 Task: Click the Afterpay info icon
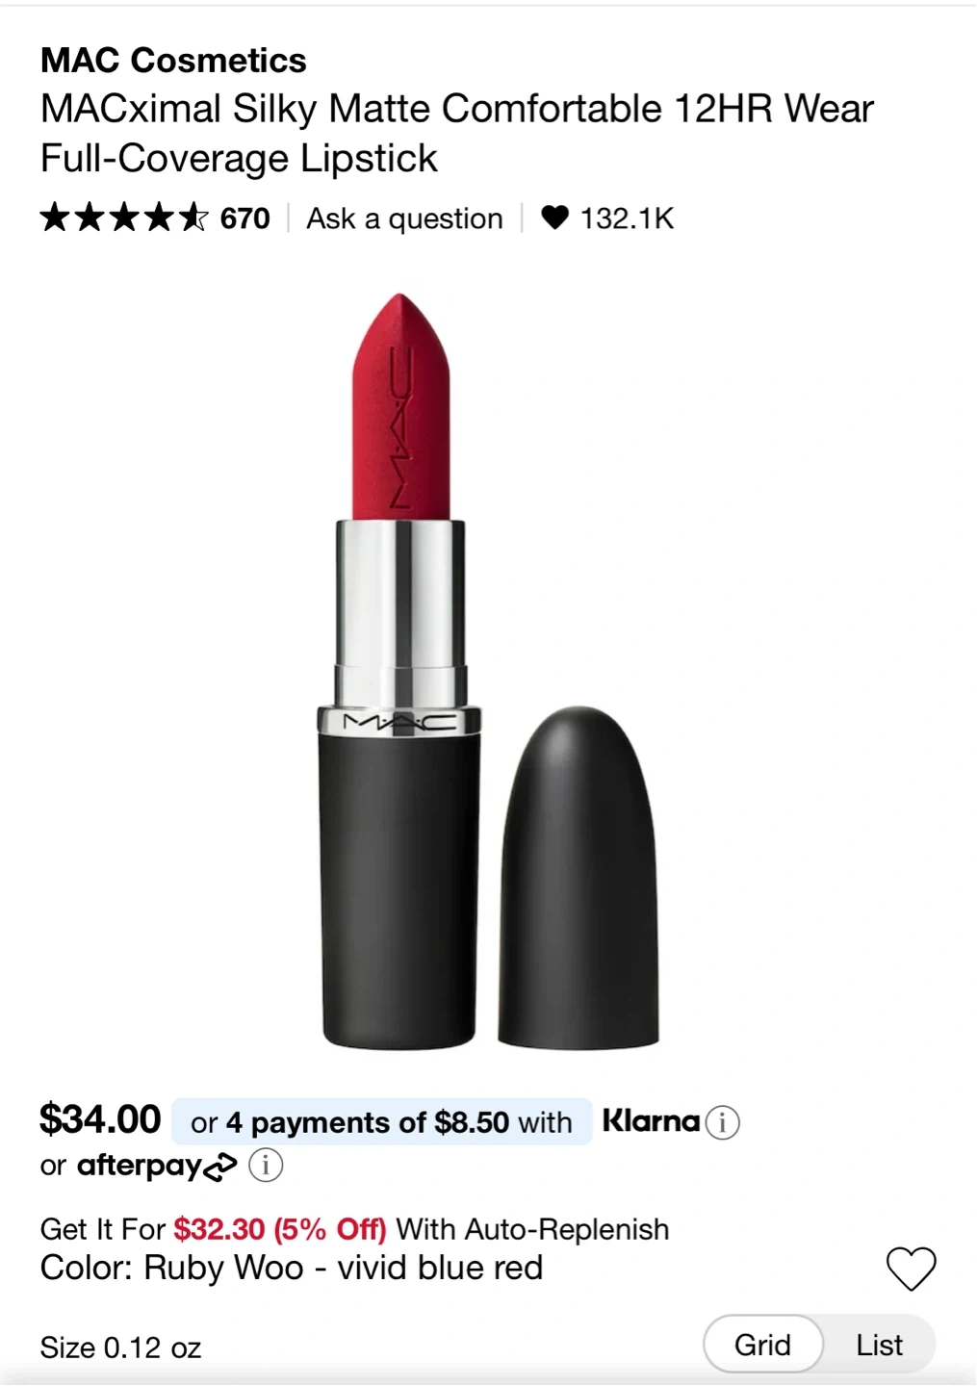(266, 1166)
